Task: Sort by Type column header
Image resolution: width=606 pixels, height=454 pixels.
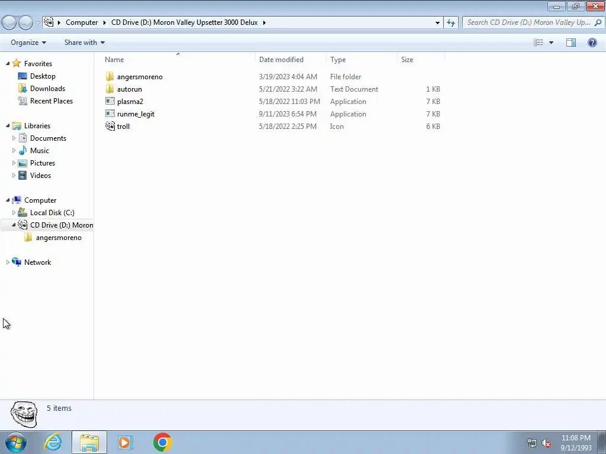Action: click(362, 60)
